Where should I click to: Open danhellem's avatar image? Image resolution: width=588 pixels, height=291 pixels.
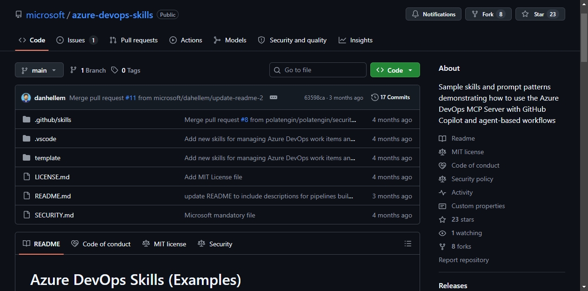26,98
